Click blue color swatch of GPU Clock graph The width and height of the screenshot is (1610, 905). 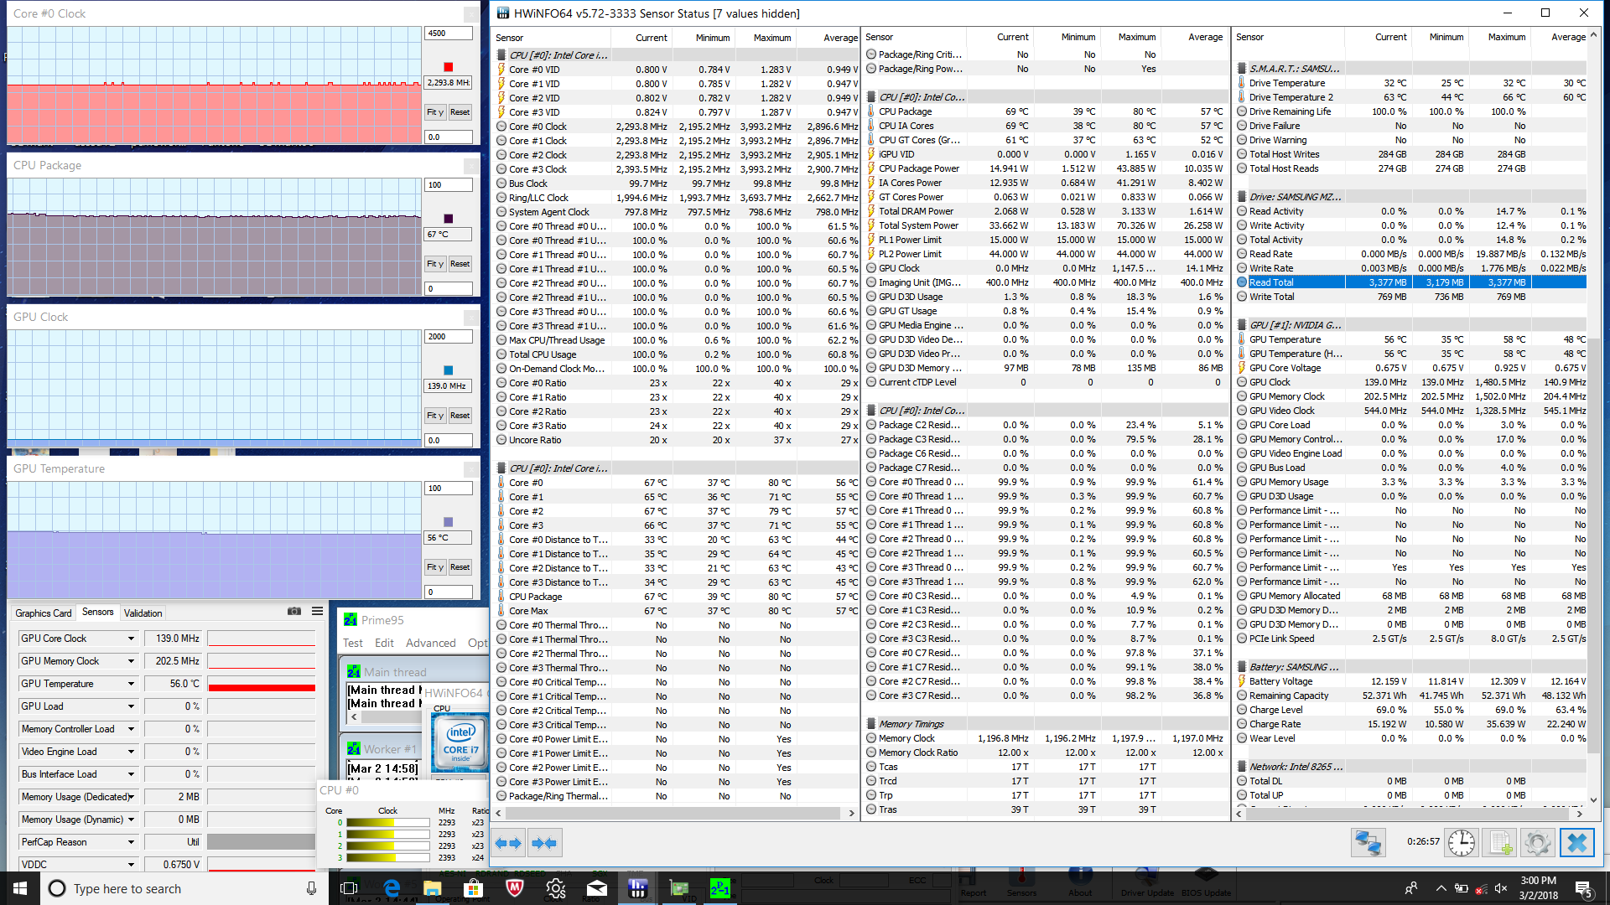448,370
